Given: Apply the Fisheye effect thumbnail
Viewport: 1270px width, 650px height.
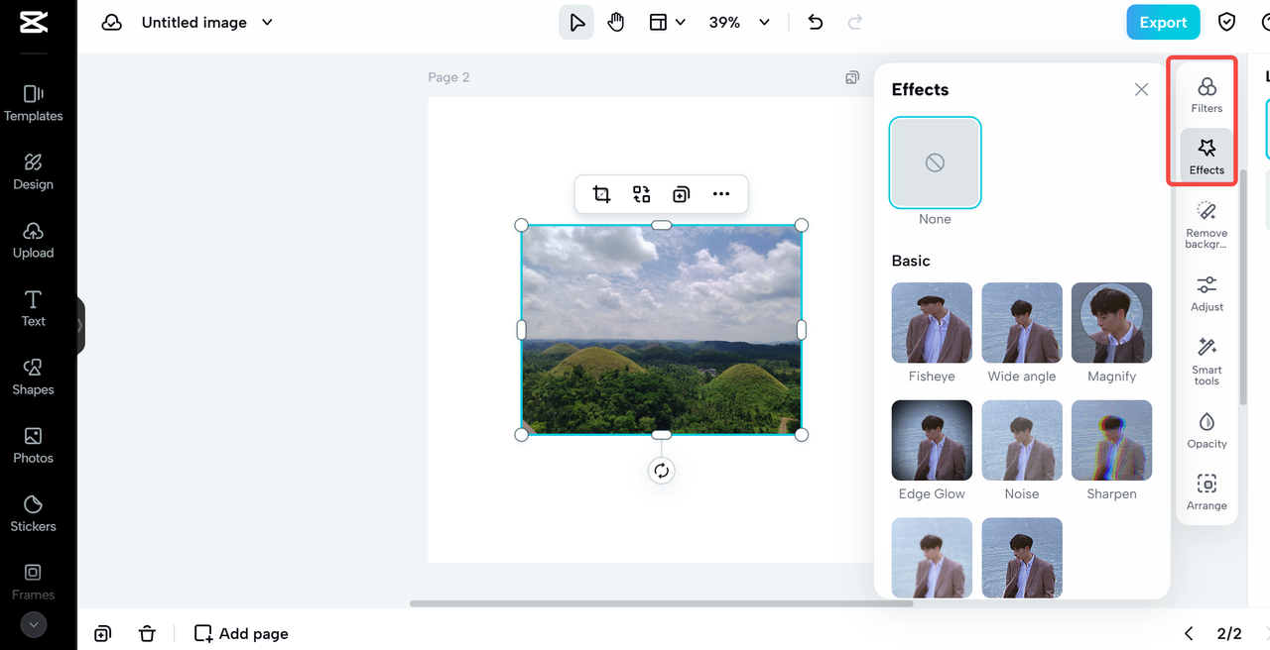Looking at the screenshot, I should click(x=932, y=323).
